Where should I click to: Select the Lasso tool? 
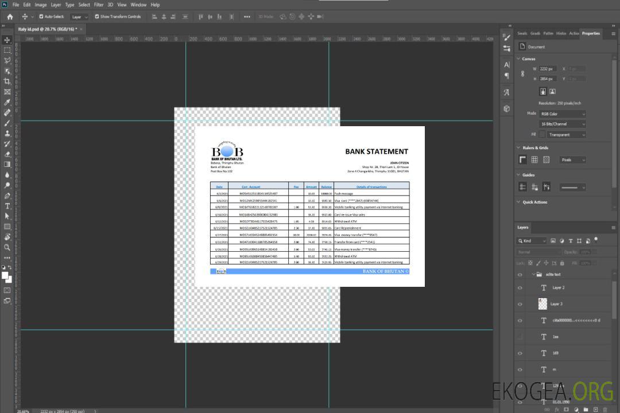coord(7,60)
